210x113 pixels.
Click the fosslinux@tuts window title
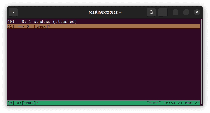[x=105, y=12]
